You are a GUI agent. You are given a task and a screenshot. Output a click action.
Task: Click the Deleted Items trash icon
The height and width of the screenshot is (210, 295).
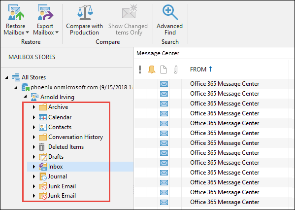[x=41, y=147]
